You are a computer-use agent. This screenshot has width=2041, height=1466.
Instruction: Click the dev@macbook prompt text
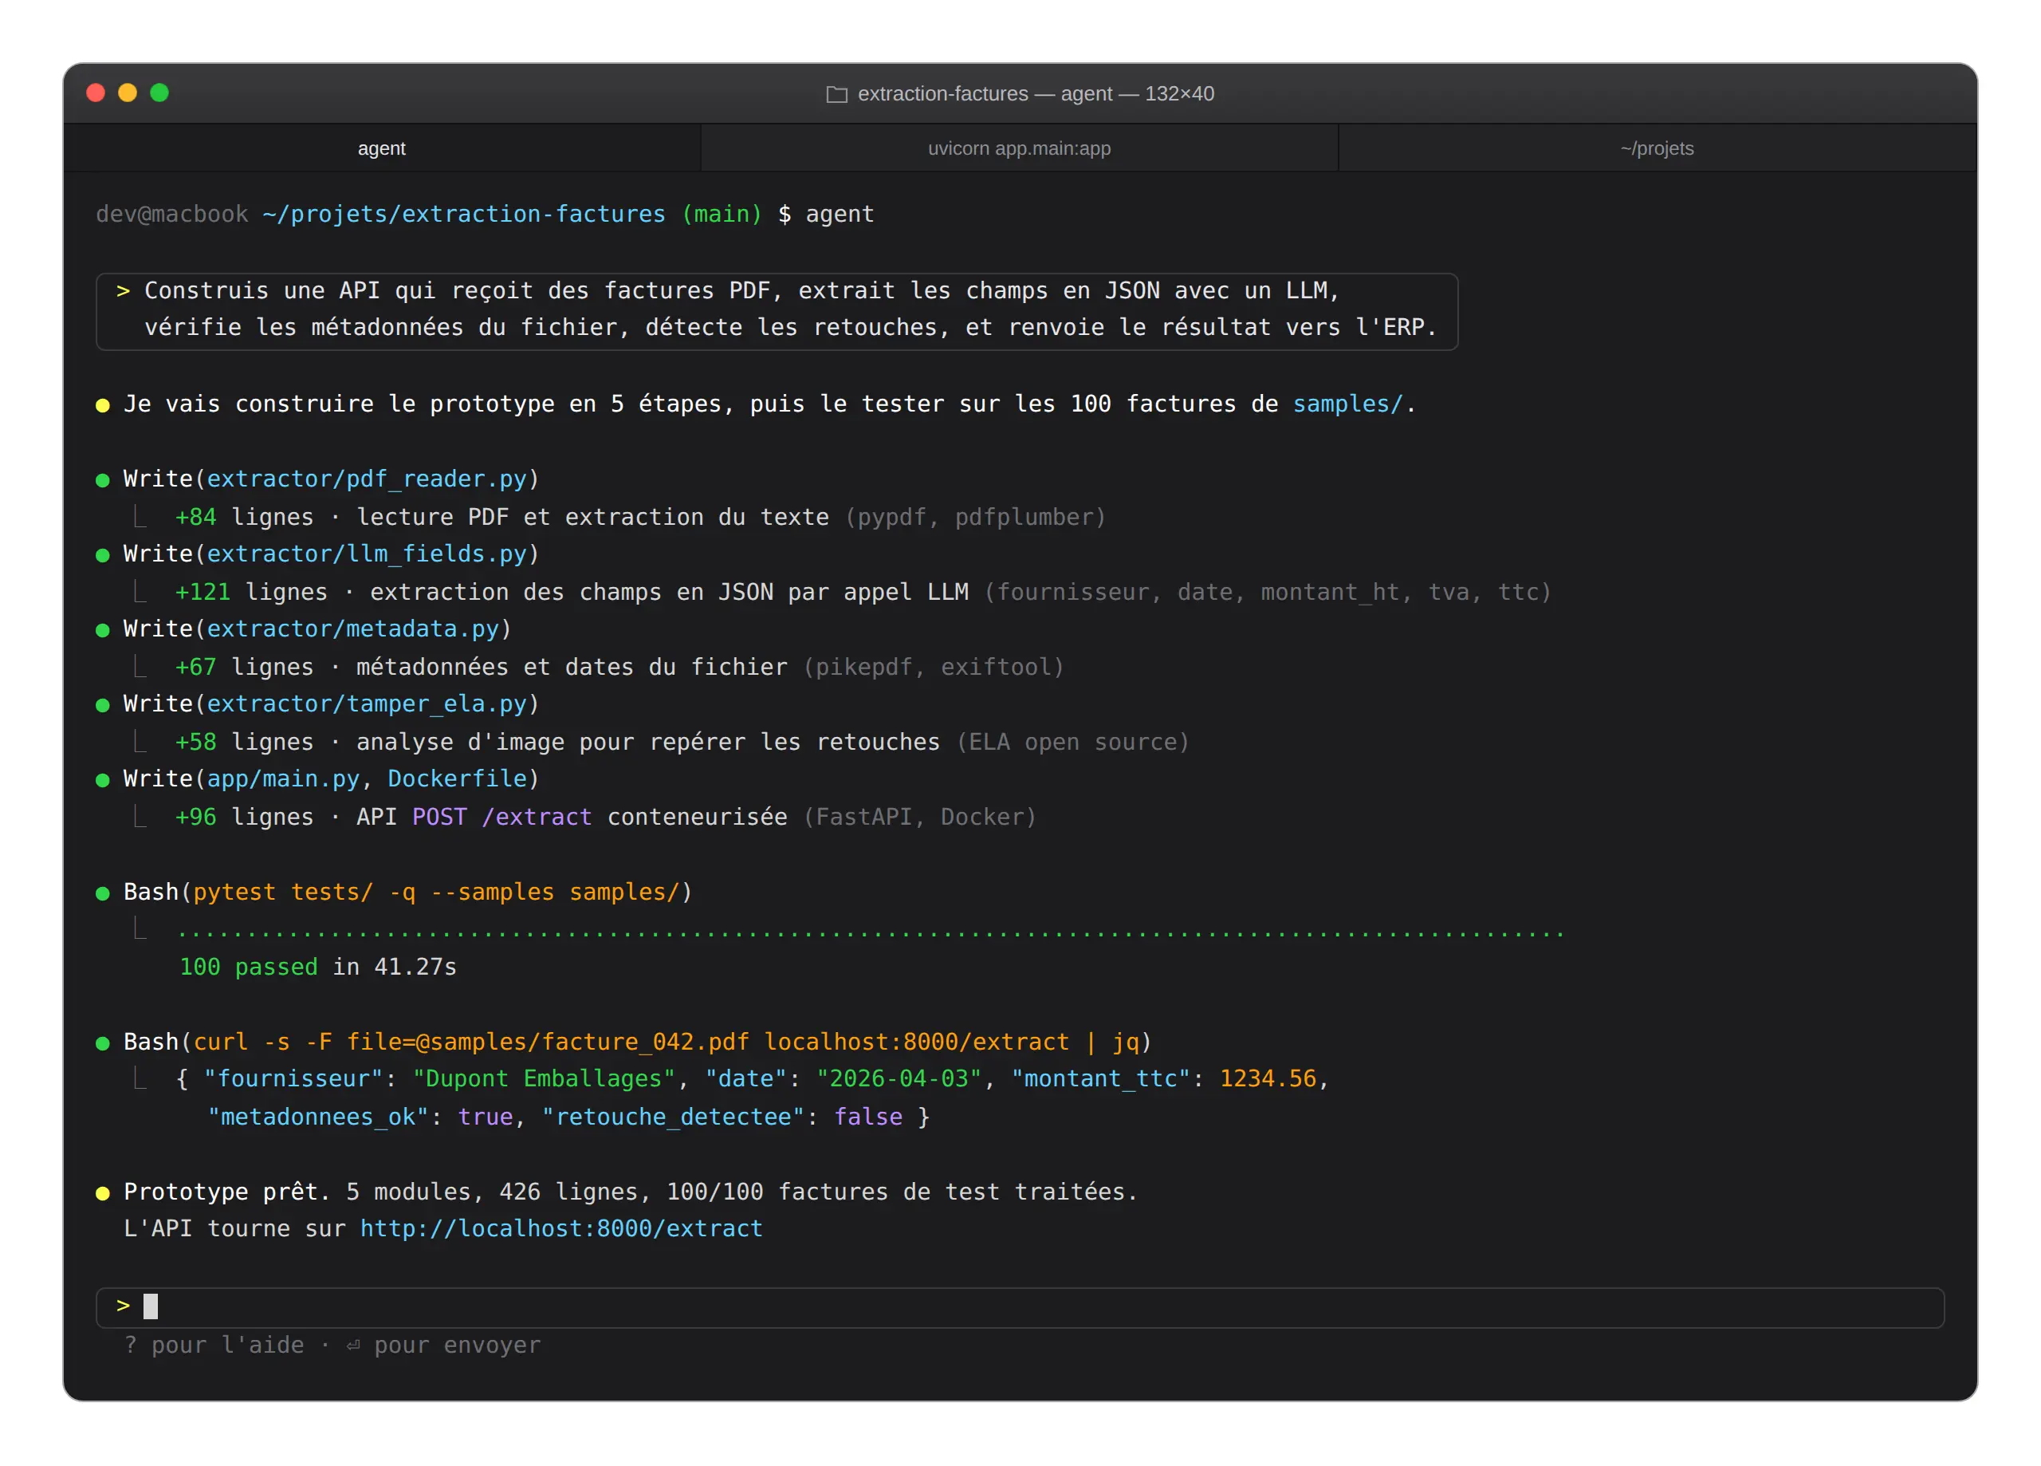point(172,214)
